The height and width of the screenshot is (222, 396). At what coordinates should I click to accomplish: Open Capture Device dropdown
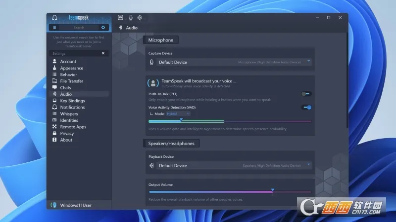(234, 62)
